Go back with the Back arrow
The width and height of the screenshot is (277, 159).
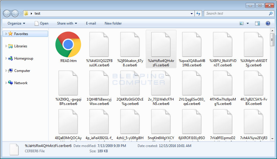7,13
